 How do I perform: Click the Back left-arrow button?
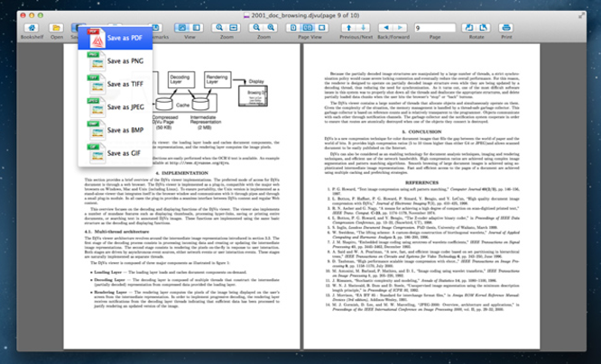pos(385,28)
